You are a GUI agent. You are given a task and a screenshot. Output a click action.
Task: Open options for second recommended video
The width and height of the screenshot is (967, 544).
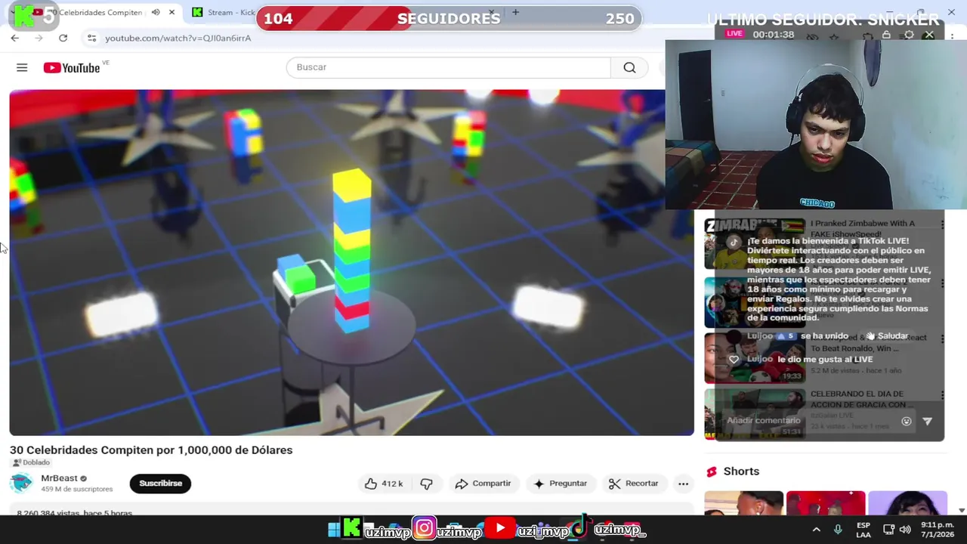(942, 283)
